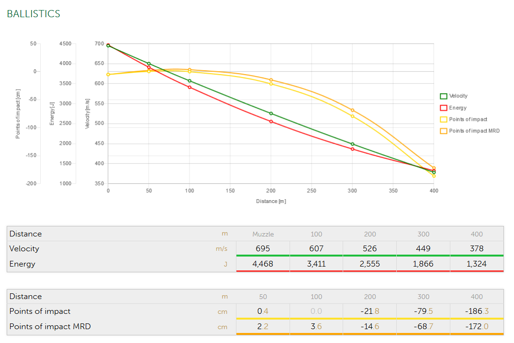Select the MRD cell showing -172.0
This screenshot has width=514, height=343.
pyautogui.click(x=477, y=327)
